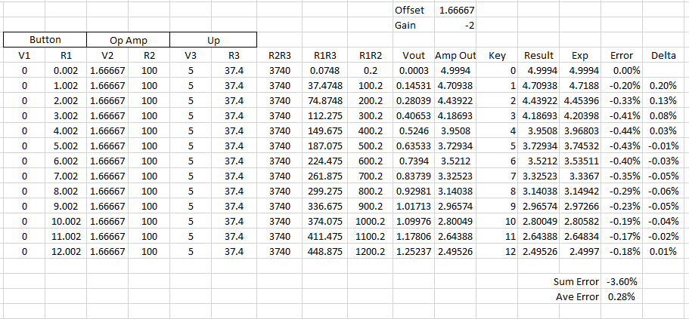Select Key cell with value 11
Image resolution: width=689 pixels, height=319 pixels.
497,237
